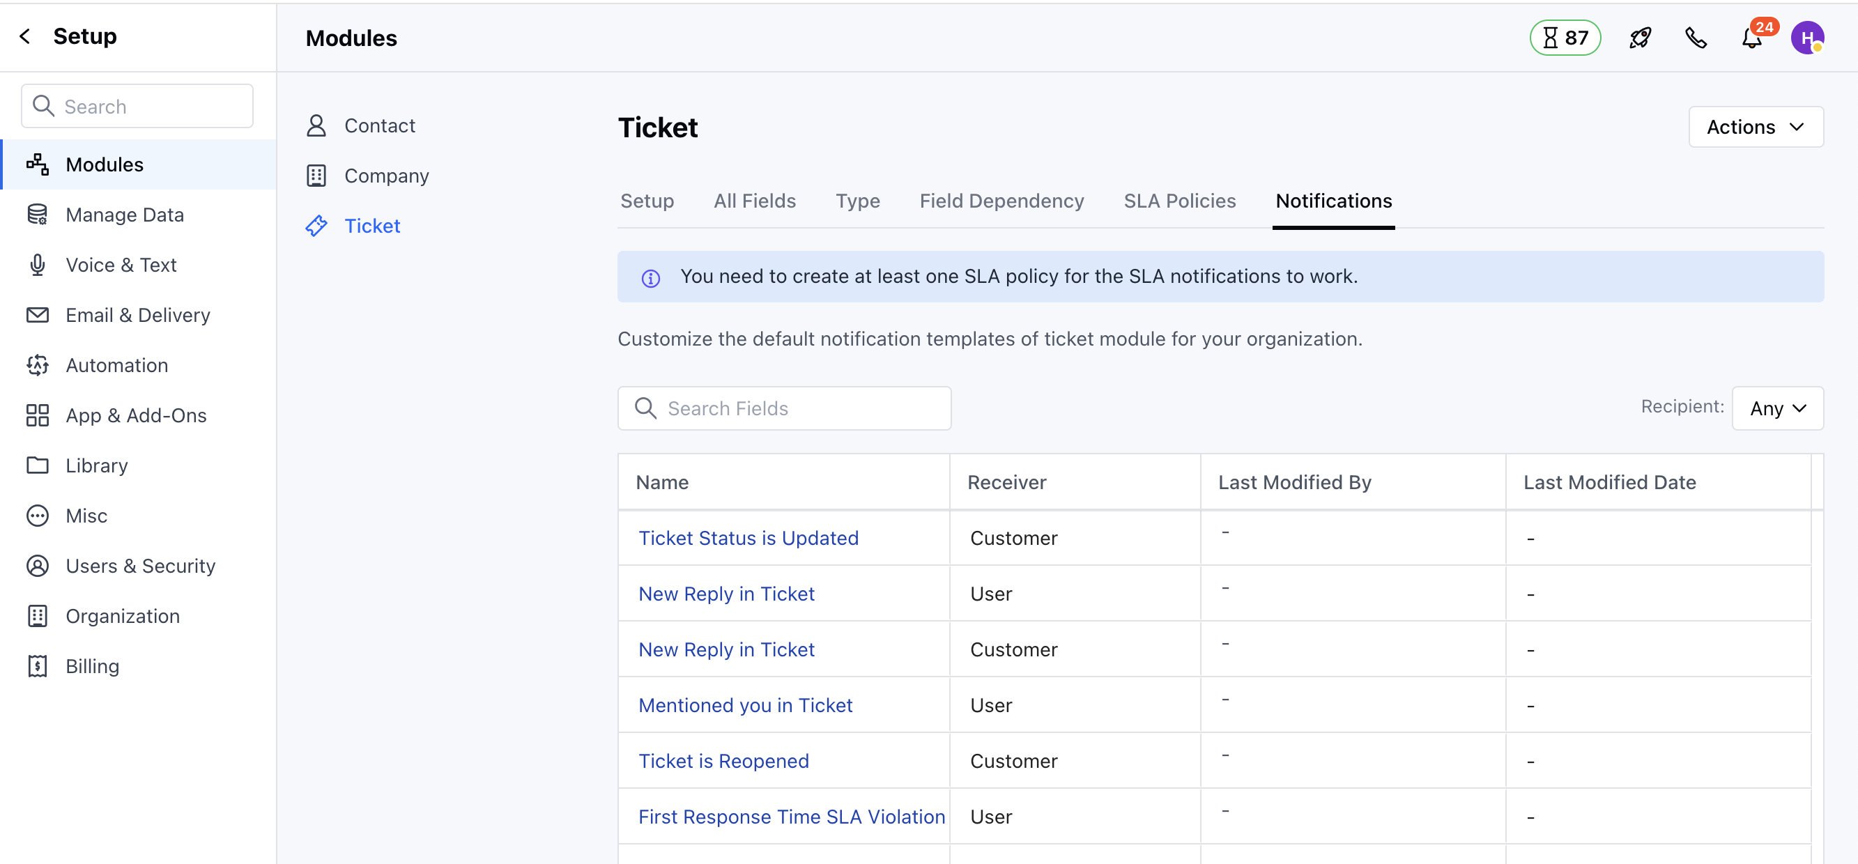Image resolution: width=1858 pixels, height=864 pixels.
Task: Switch to the All Fields tab
Action: 755,201
